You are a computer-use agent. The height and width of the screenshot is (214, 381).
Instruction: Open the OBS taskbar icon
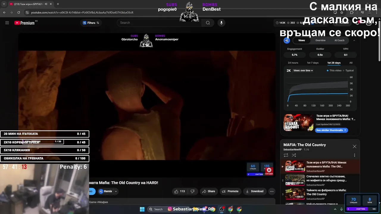[x=221, y=209]
